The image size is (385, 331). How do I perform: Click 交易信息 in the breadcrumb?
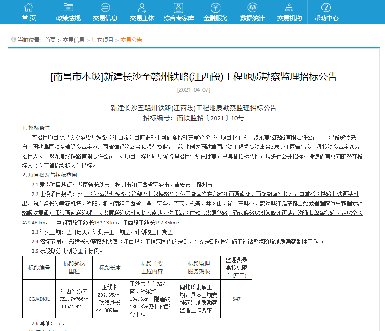pyautogui.click(x=73, y=40)
